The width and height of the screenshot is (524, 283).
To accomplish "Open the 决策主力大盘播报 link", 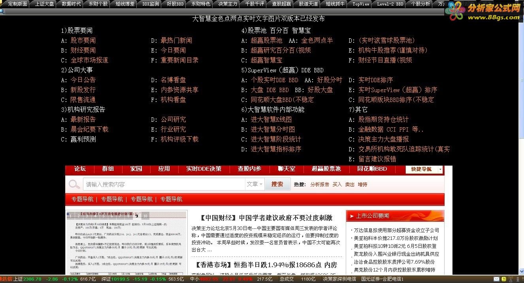I will [x=383, y=139].
